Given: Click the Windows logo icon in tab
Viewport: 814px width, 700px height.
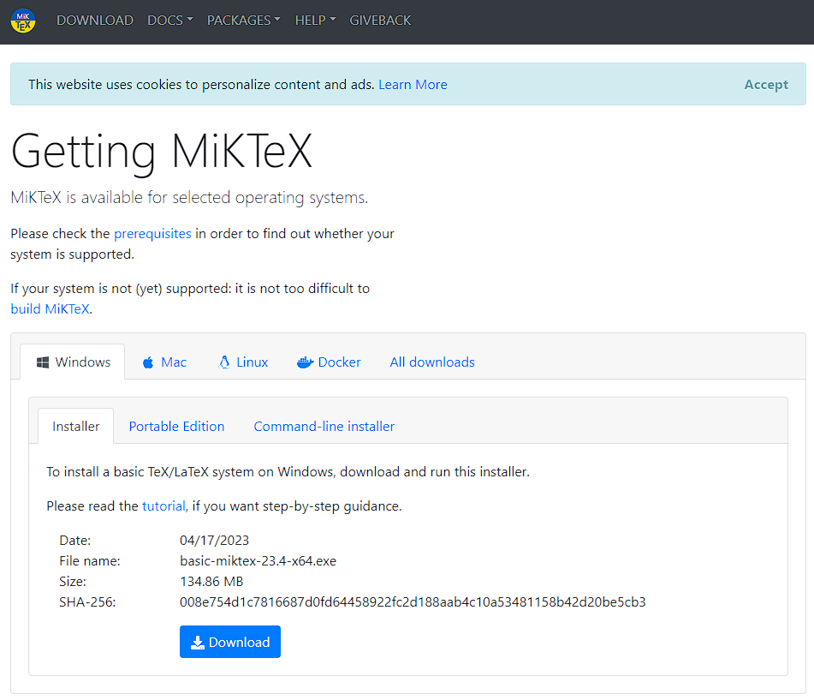Looking at the screenshot, I should tap(43, 362).
